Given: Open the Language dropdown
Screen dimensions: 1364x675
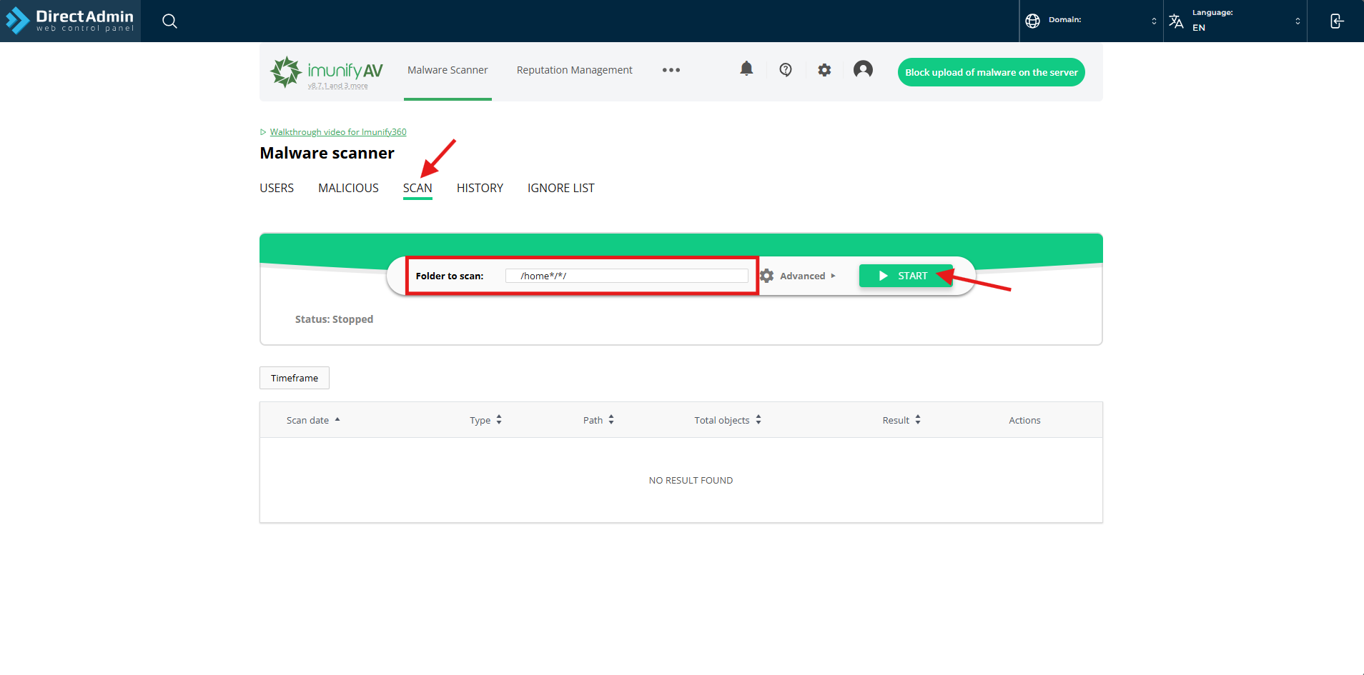Looking at the screenshot, I should click(x=1235, y=21).
